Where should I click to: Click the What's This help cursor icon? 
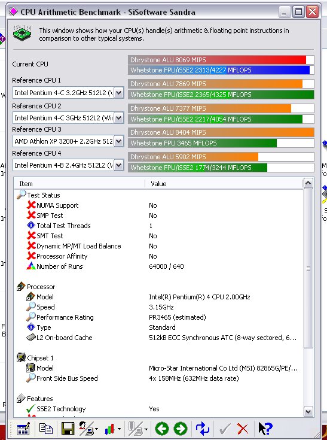pos(265,429)
